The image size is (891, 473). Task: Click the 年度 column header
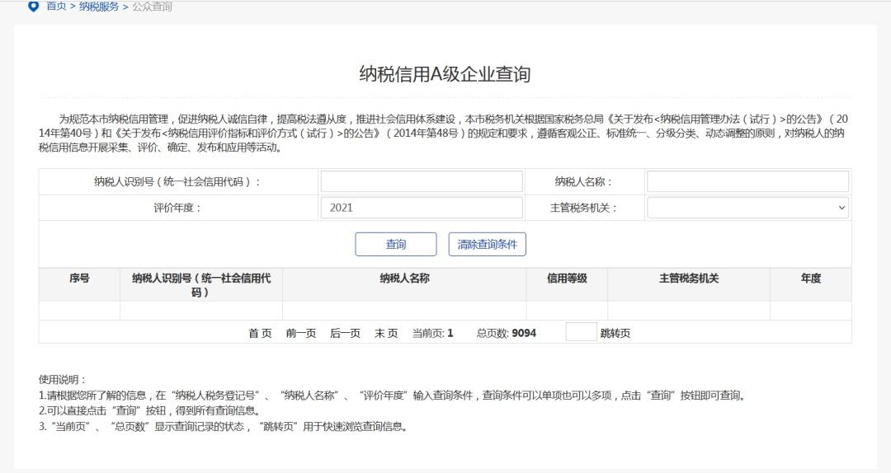pyautogui.click(x=810, y=279)
